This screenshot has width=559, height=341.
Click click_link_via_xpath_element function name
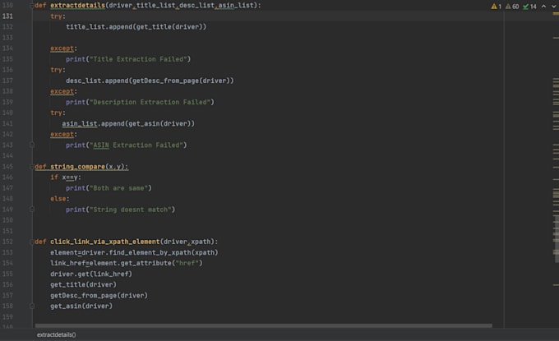pyautogui.click(x=105, y=242)
